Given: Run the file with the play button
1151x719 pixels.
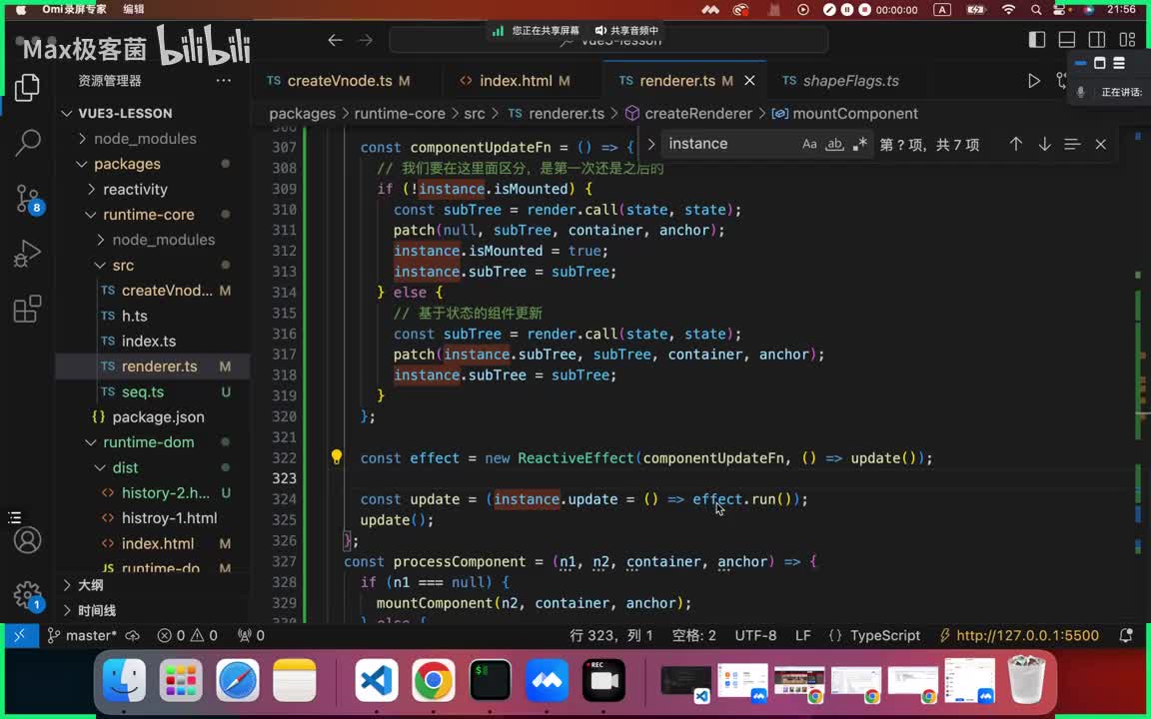Looking at the screenshot, I should [x=1033, y=81].
